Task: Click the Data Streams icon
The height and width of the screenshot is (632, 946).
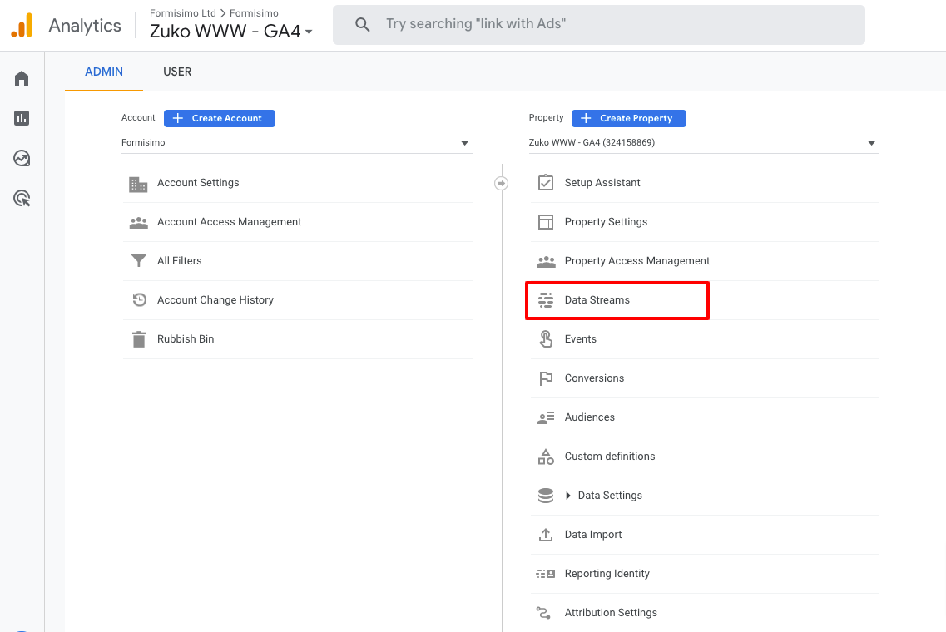Action: (547, 299)
